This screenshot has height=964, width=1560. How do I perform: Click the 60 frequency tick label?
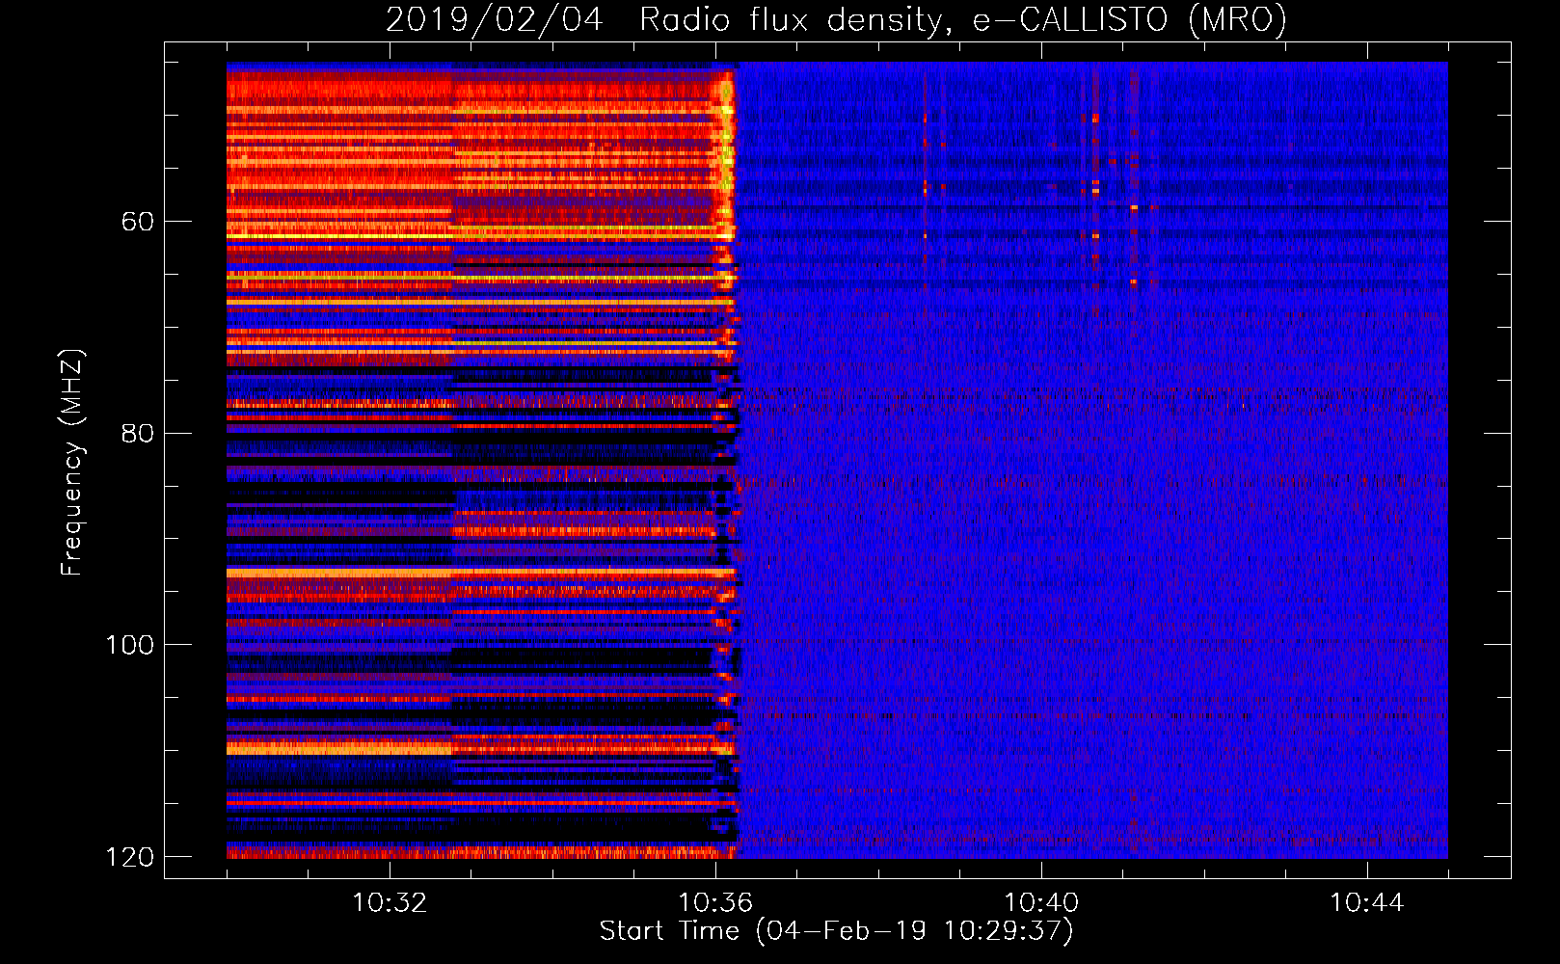[x=138, y=222]
